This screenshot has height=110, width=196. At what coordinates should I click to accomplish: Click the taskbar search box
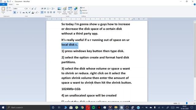(x=28, y=107)
